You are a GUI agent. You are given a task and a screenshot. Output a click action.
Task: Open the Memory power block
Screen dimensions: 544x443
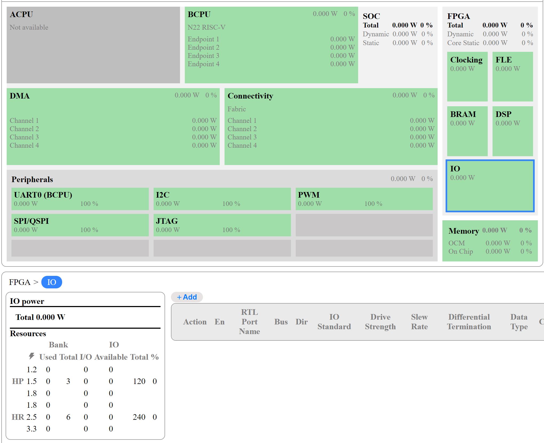(490, 241)
